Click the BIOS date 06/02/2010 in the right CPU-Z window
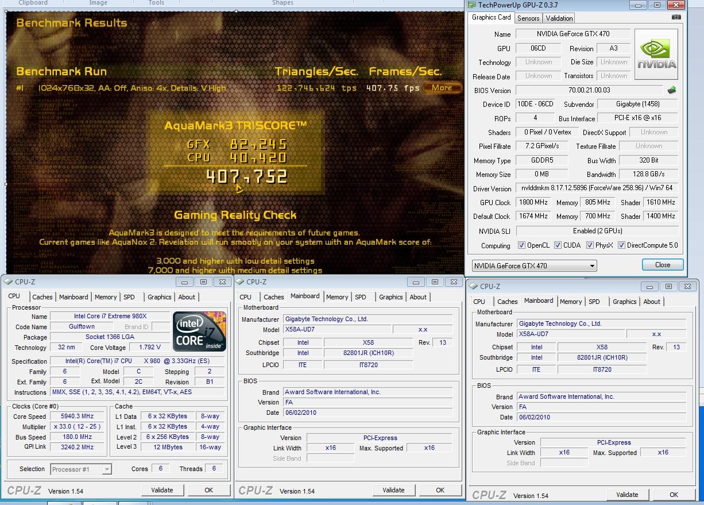 [x=601, y=418]
